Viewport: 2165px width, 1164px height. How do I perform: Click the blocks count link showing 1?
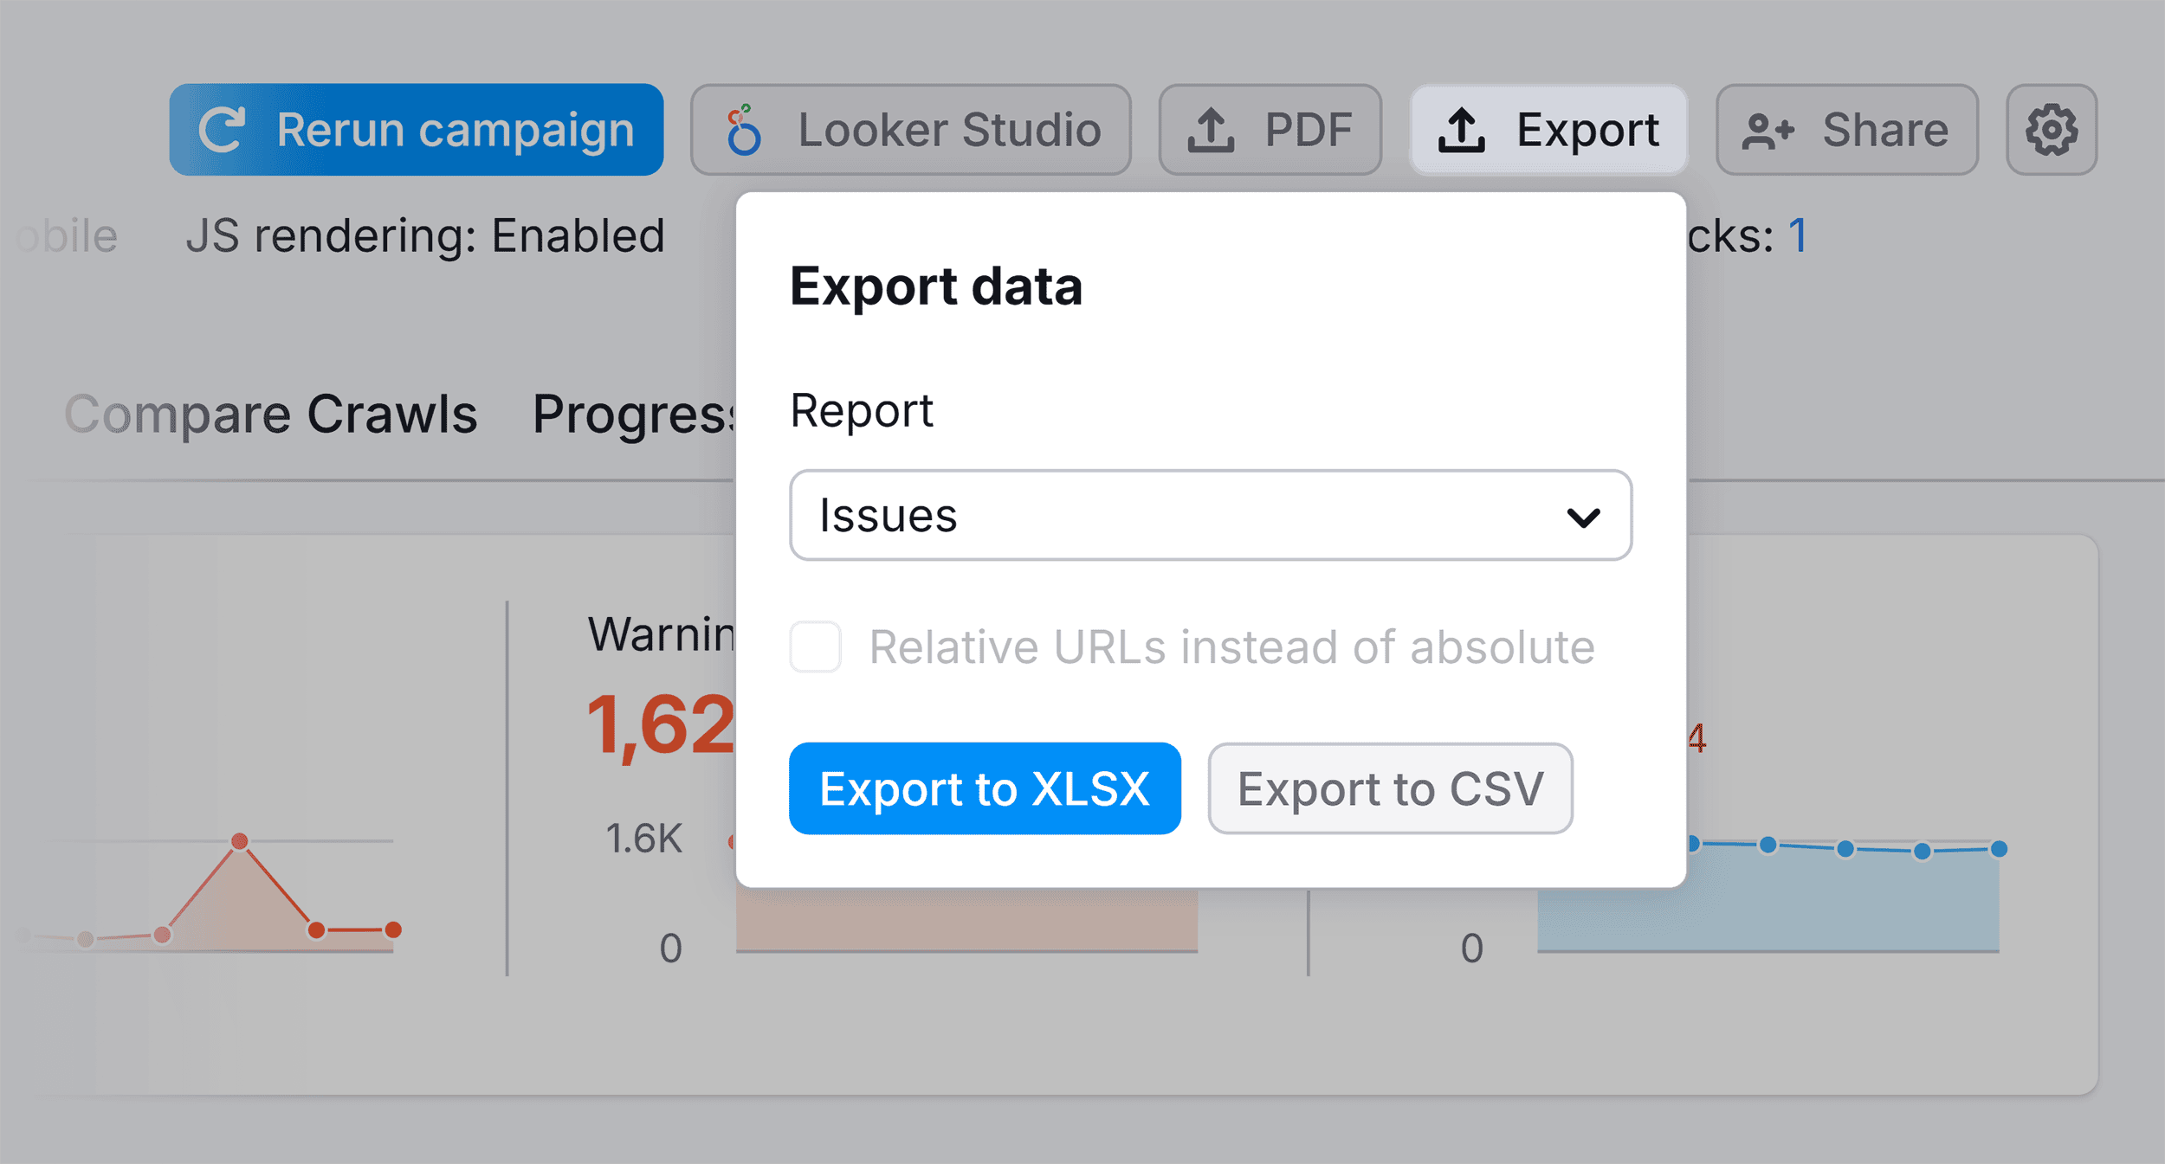pos(1795,235)
